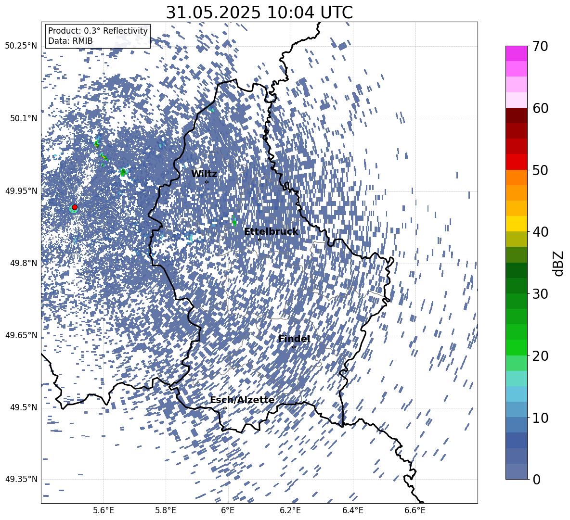Screen dimensions: 570x520
Task: Click the 'Data: RMIB' text line
Action: tap(70, 41)
